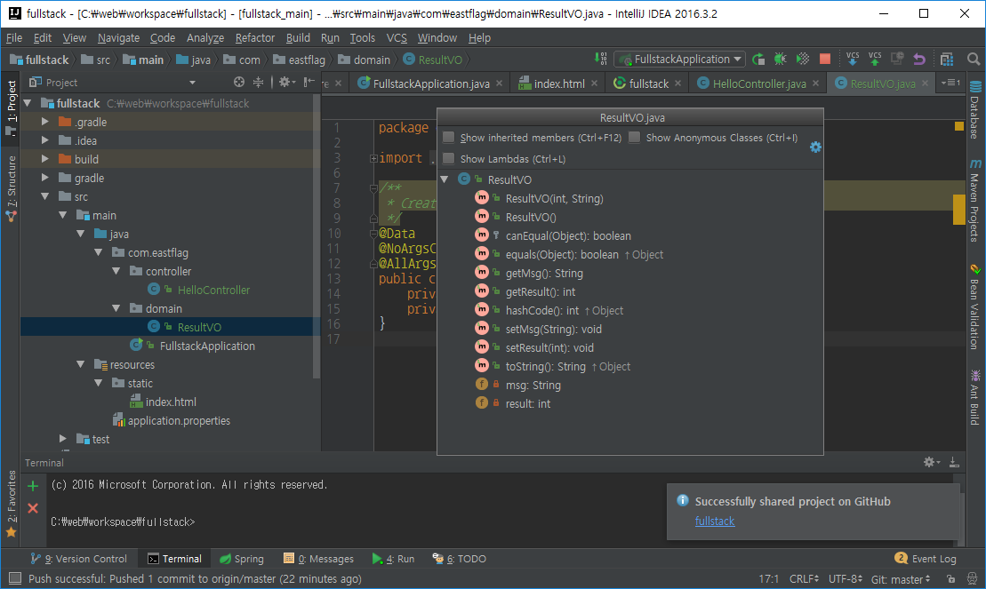Viewport: 986px width, 589px height.
Task: Collapse the controller package
Action: pos(116,271)
